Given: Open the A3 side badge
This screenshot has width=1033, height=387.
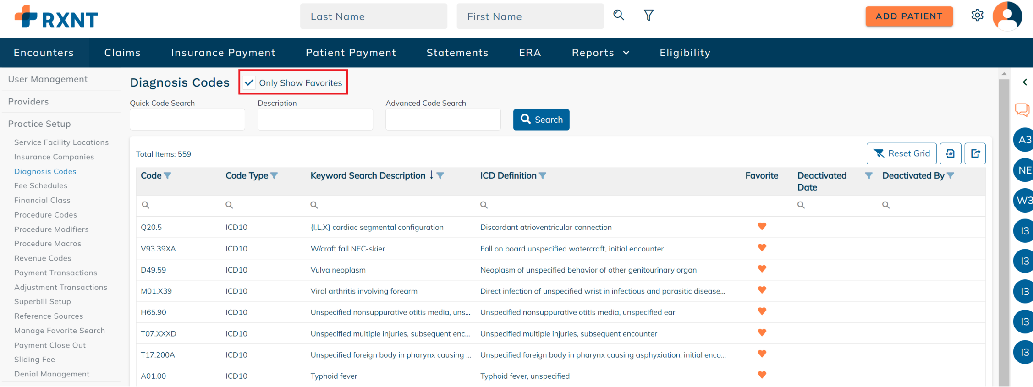Looking at the screenshot, I should click(1023, 140).
